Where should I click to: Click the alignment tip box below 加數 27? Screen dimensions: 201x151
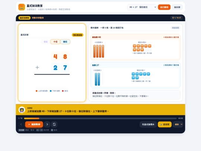(135, 95)
